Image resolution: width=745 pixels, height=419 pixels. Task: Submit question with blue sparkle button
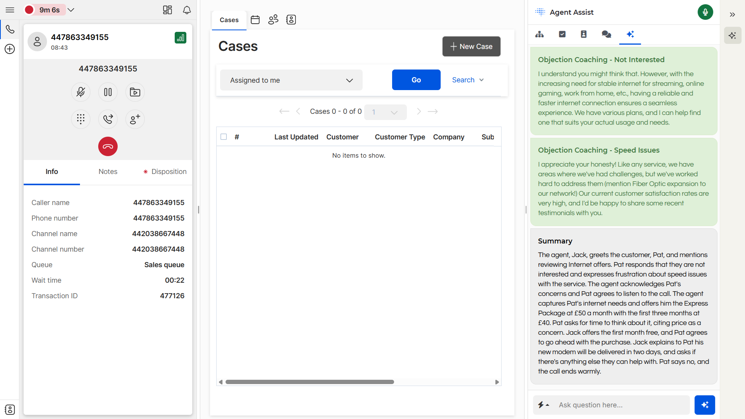[705, 405]
